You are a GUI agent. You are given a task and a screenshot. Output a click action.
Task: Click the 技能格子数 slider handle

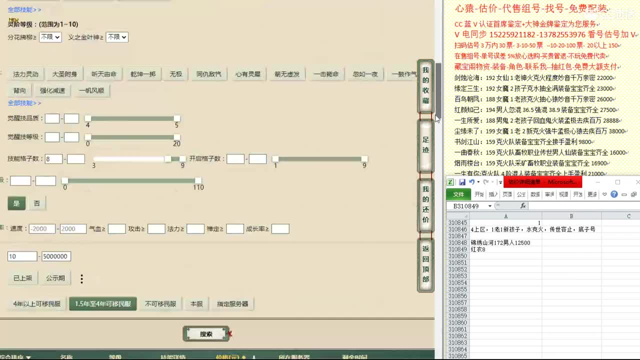click(x=168, y=158)
